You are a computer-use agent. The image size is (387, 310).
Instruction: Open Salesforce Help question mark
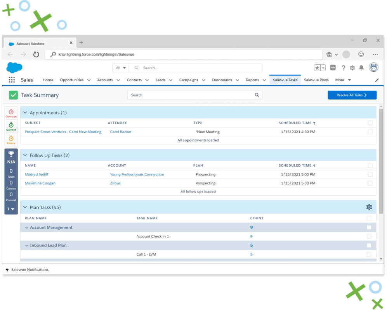343,68
